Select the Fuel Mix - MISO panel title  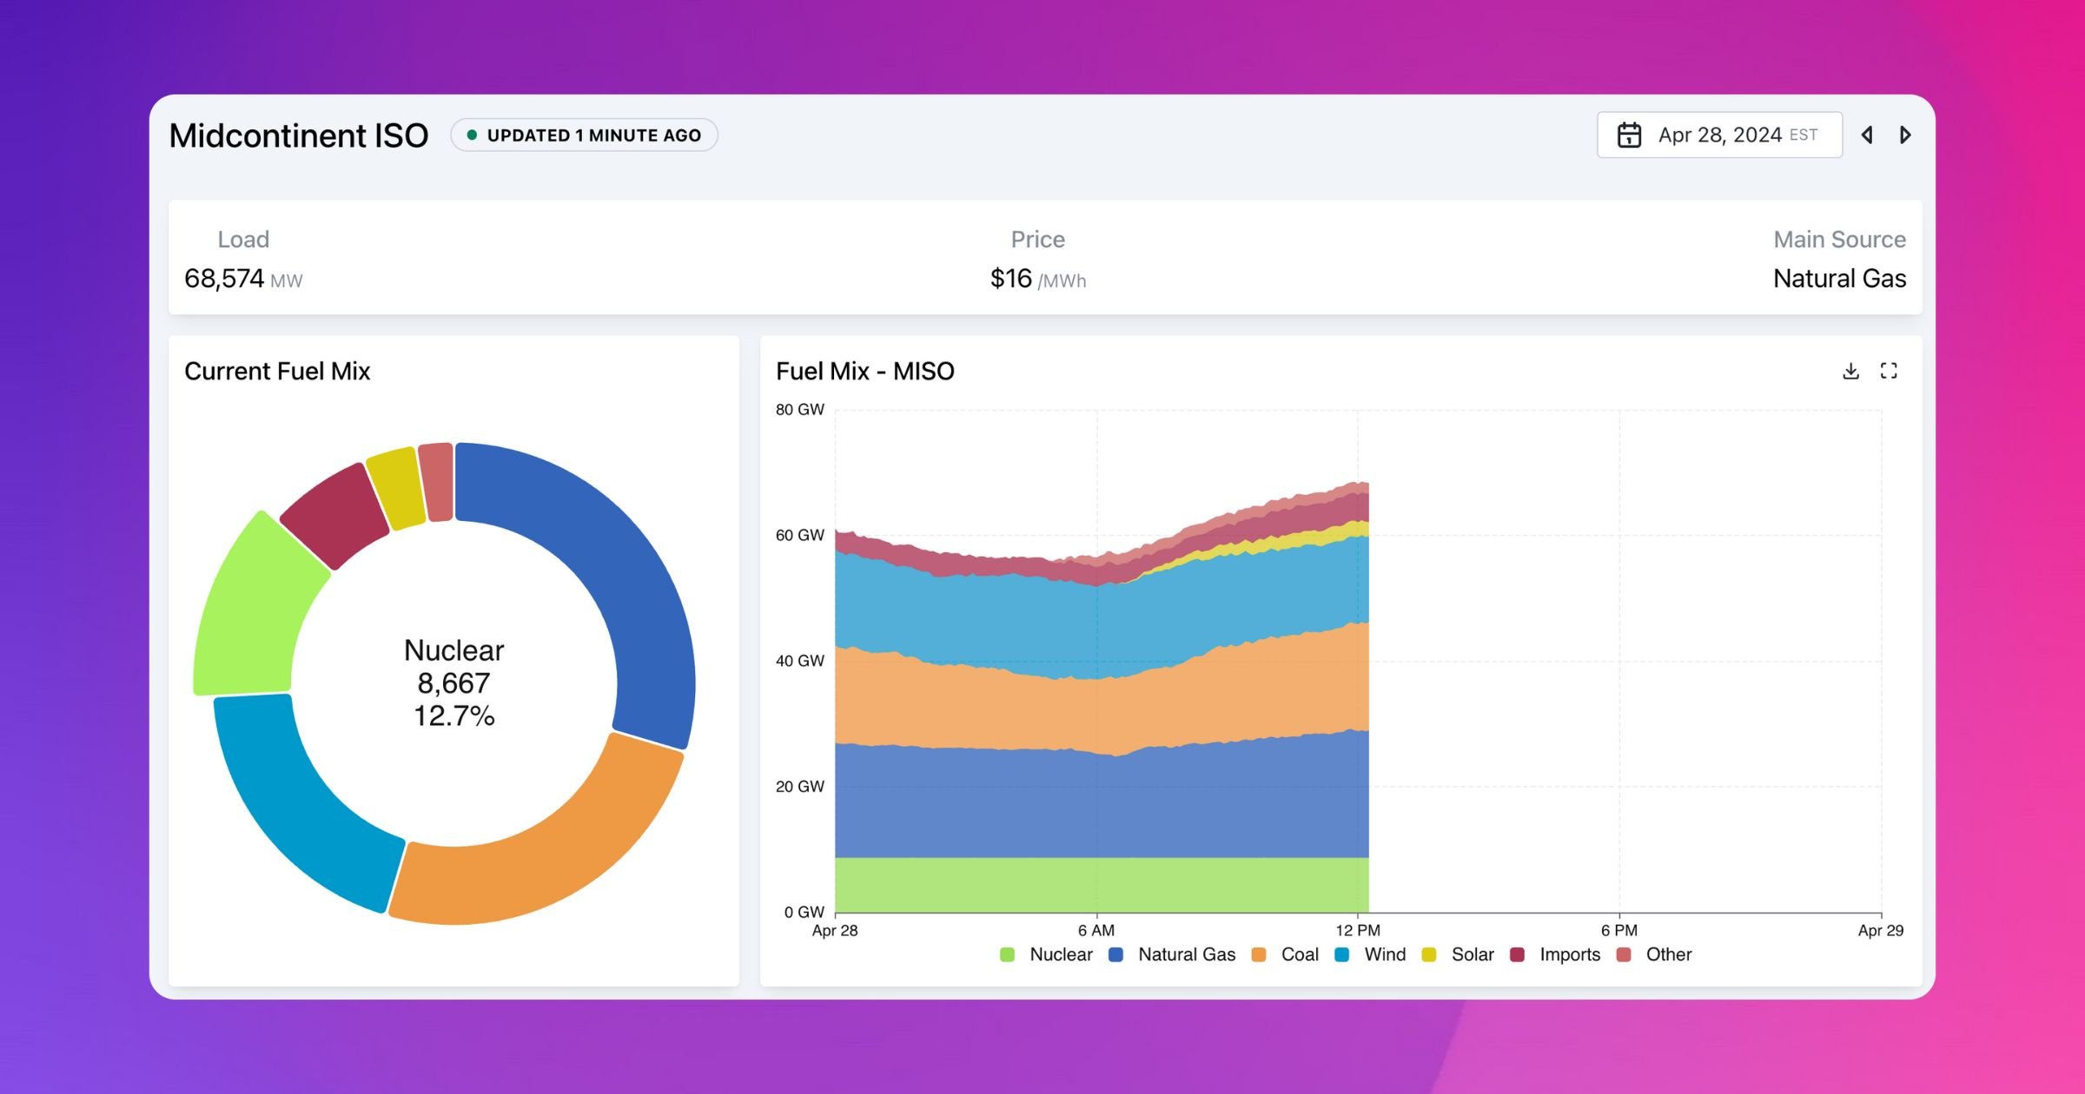click(x=864, y=371)
